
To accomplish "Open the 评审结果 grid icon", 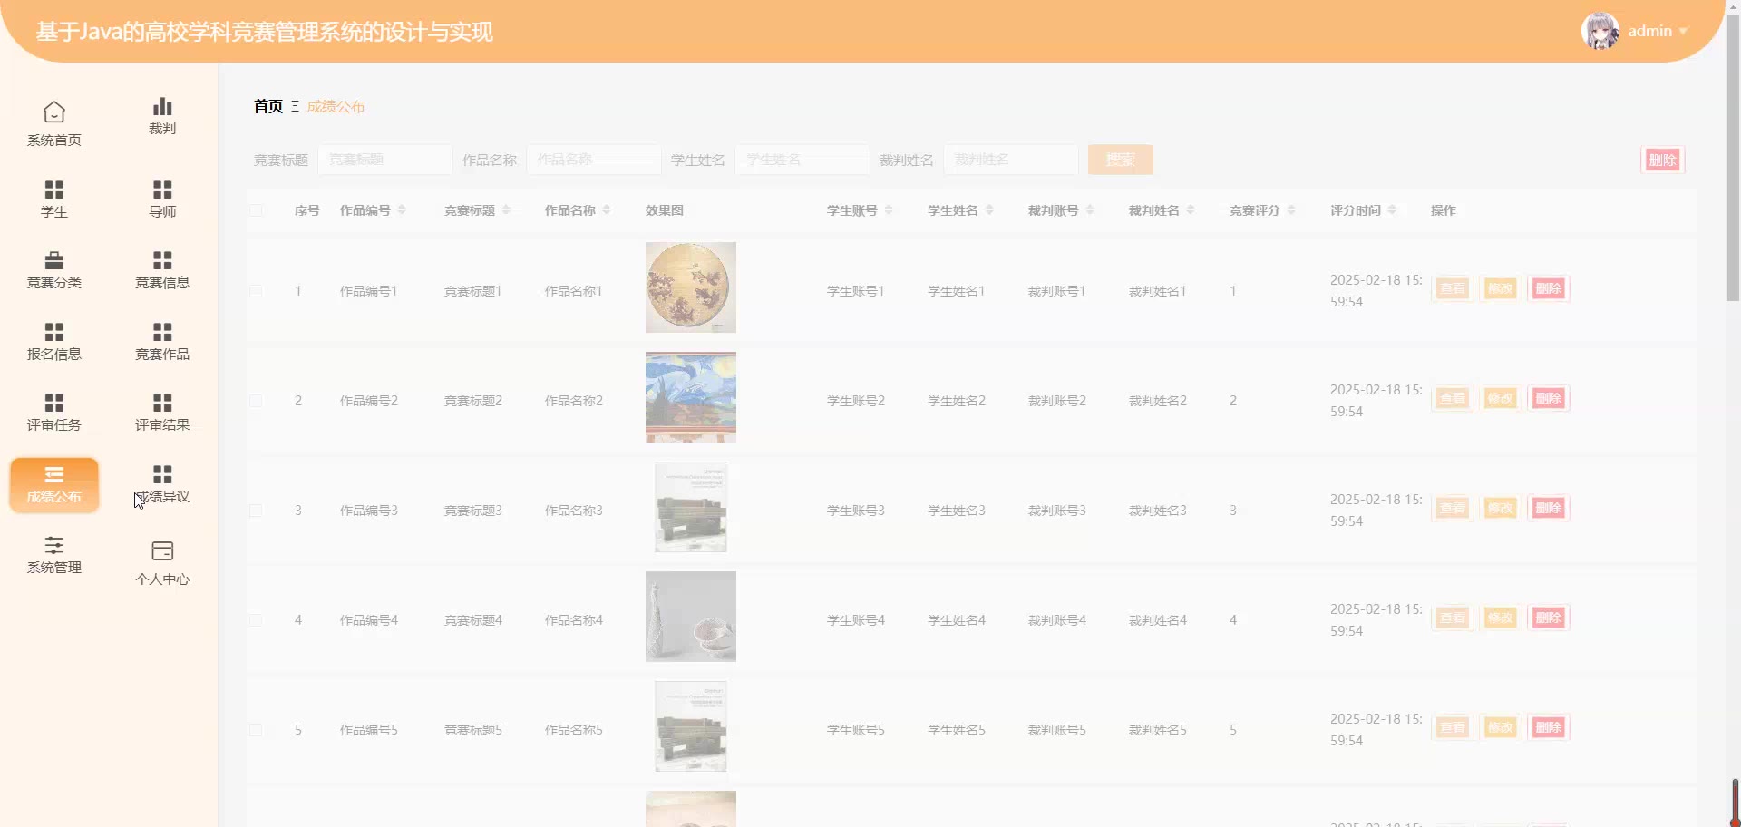I will pyautogui.click(x=162, y=403).
